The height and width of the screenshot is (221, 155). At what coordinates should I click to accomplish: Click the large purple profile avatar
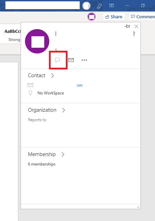tap(37, 41)
